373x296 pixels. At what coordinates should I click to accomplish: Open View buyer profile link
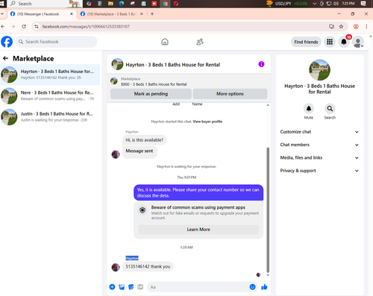pos(207,122)
